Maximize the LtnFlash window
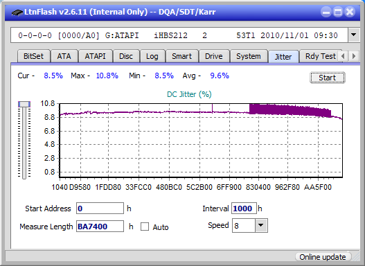The width and height of the screenshot is (365, 266). coord(338,12)
